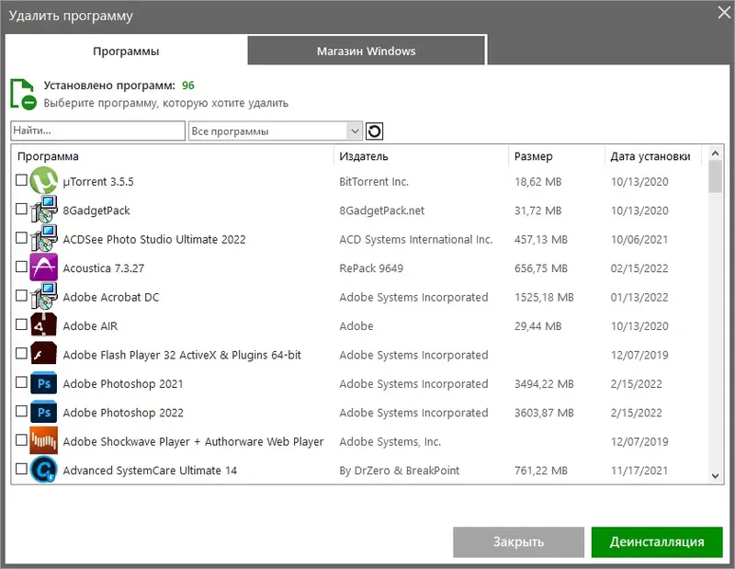Image resolution: width=735 pixels, height=569 pixels.
Task: Click the 'Найти...' search field
Action: tap(98, 131)
